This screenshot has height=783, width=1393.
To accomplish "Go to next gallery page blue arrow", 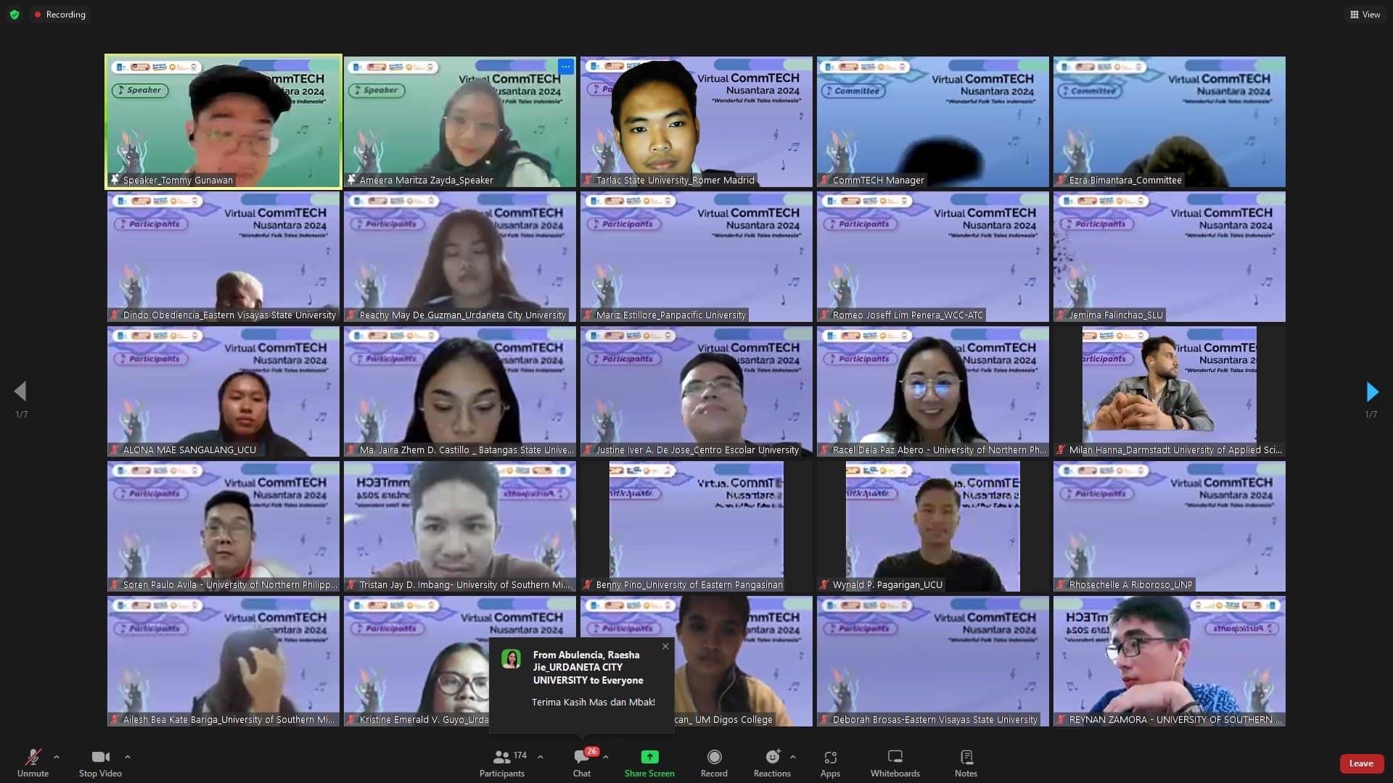I will 1371,392.
